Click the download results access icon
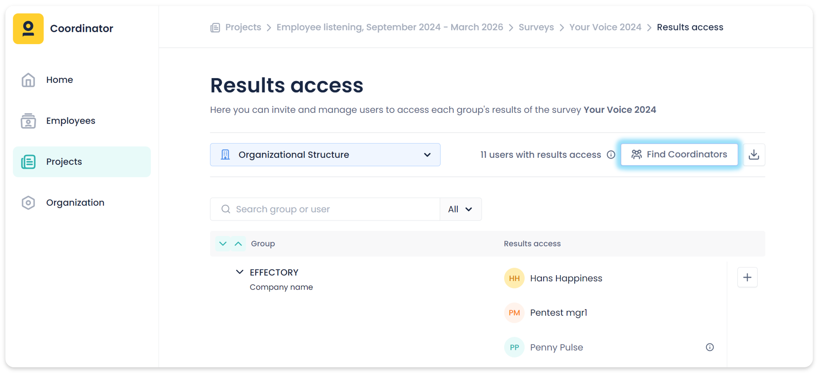 click(x=754, y=155)
